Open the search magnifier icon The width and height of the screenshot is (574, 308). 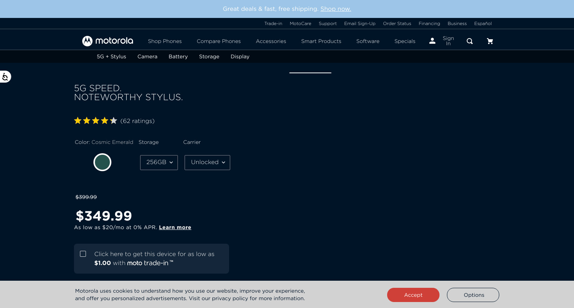pos(470,41)
